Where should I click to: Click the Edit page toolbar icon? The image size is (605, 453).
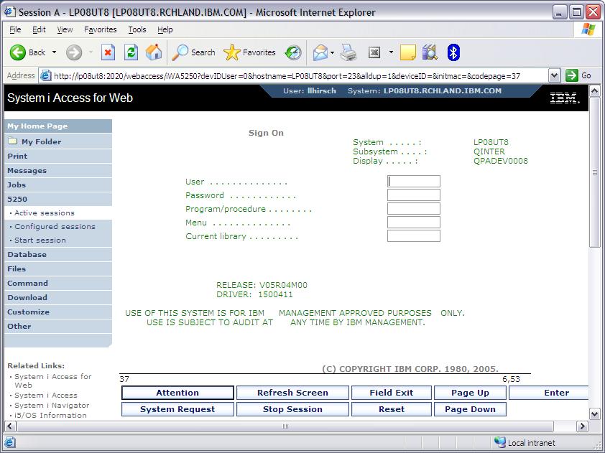click(374, 52)
